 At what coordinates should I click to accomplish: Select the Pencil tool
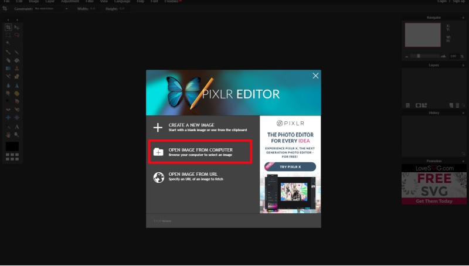click(8, 52)
